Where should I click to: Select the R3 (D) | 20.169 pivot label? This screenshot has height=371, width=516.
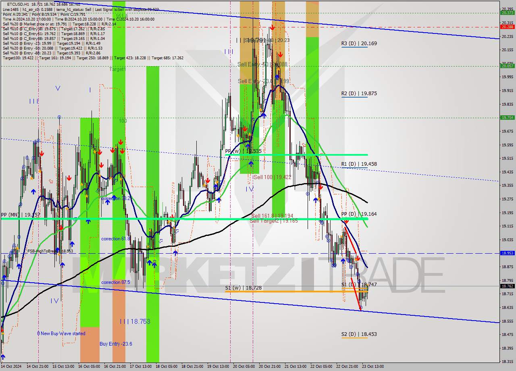click(359, 43)
